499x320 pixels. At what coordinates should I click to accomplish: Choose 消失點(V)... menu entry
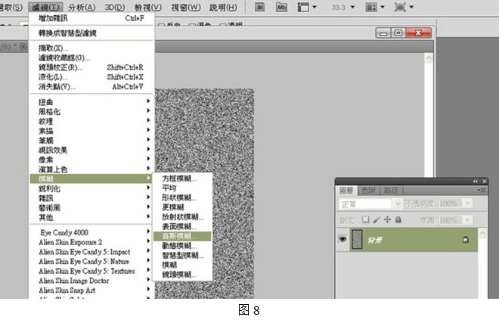pos(91,86)
